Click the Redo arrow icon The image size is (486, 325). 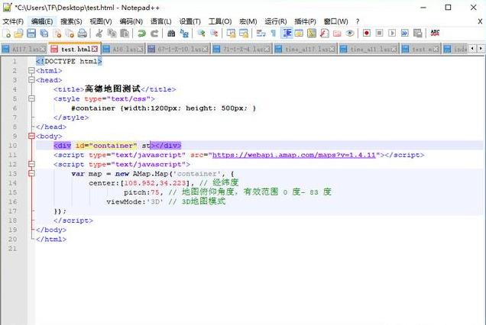[x=154, y=33]
